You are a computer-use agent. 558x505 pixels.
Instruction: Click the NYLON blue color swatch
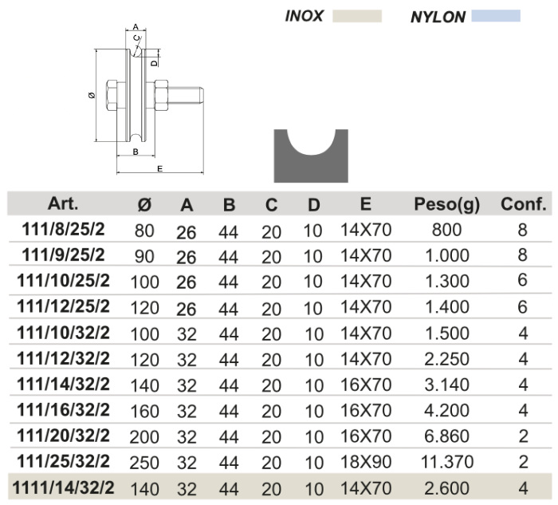495,16
